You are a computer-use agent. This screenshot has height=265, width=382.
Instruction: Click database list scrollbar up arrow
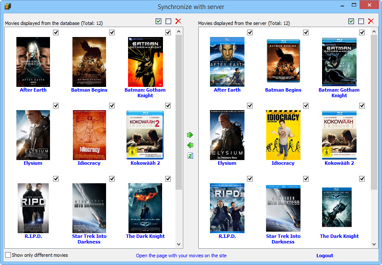coord(179,31)
